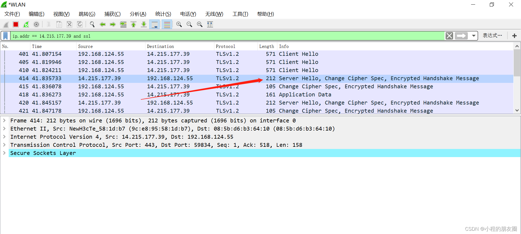Viewport: 521px width, 234px height.
Task: Click the packet list scrollbar thumb
Action: pyautogui.click(x=517, y=63)
